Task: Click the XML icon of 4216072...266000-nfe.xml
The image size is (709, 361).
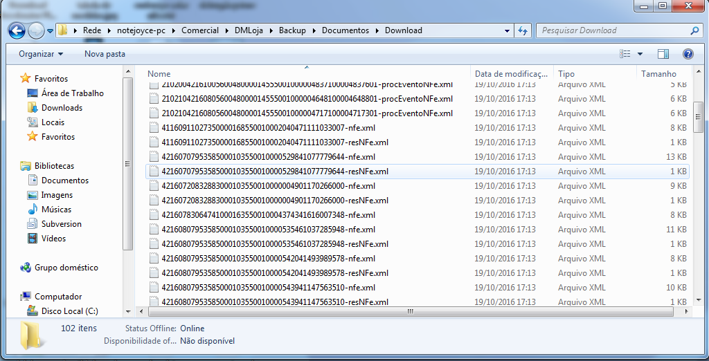Action: click(154, 186)
